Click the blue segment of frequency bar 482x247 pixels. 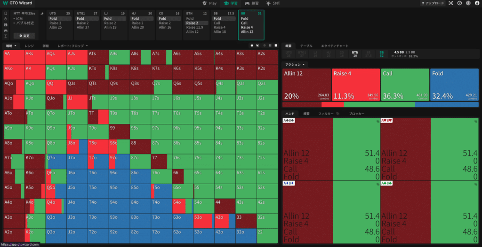point(447,104)
